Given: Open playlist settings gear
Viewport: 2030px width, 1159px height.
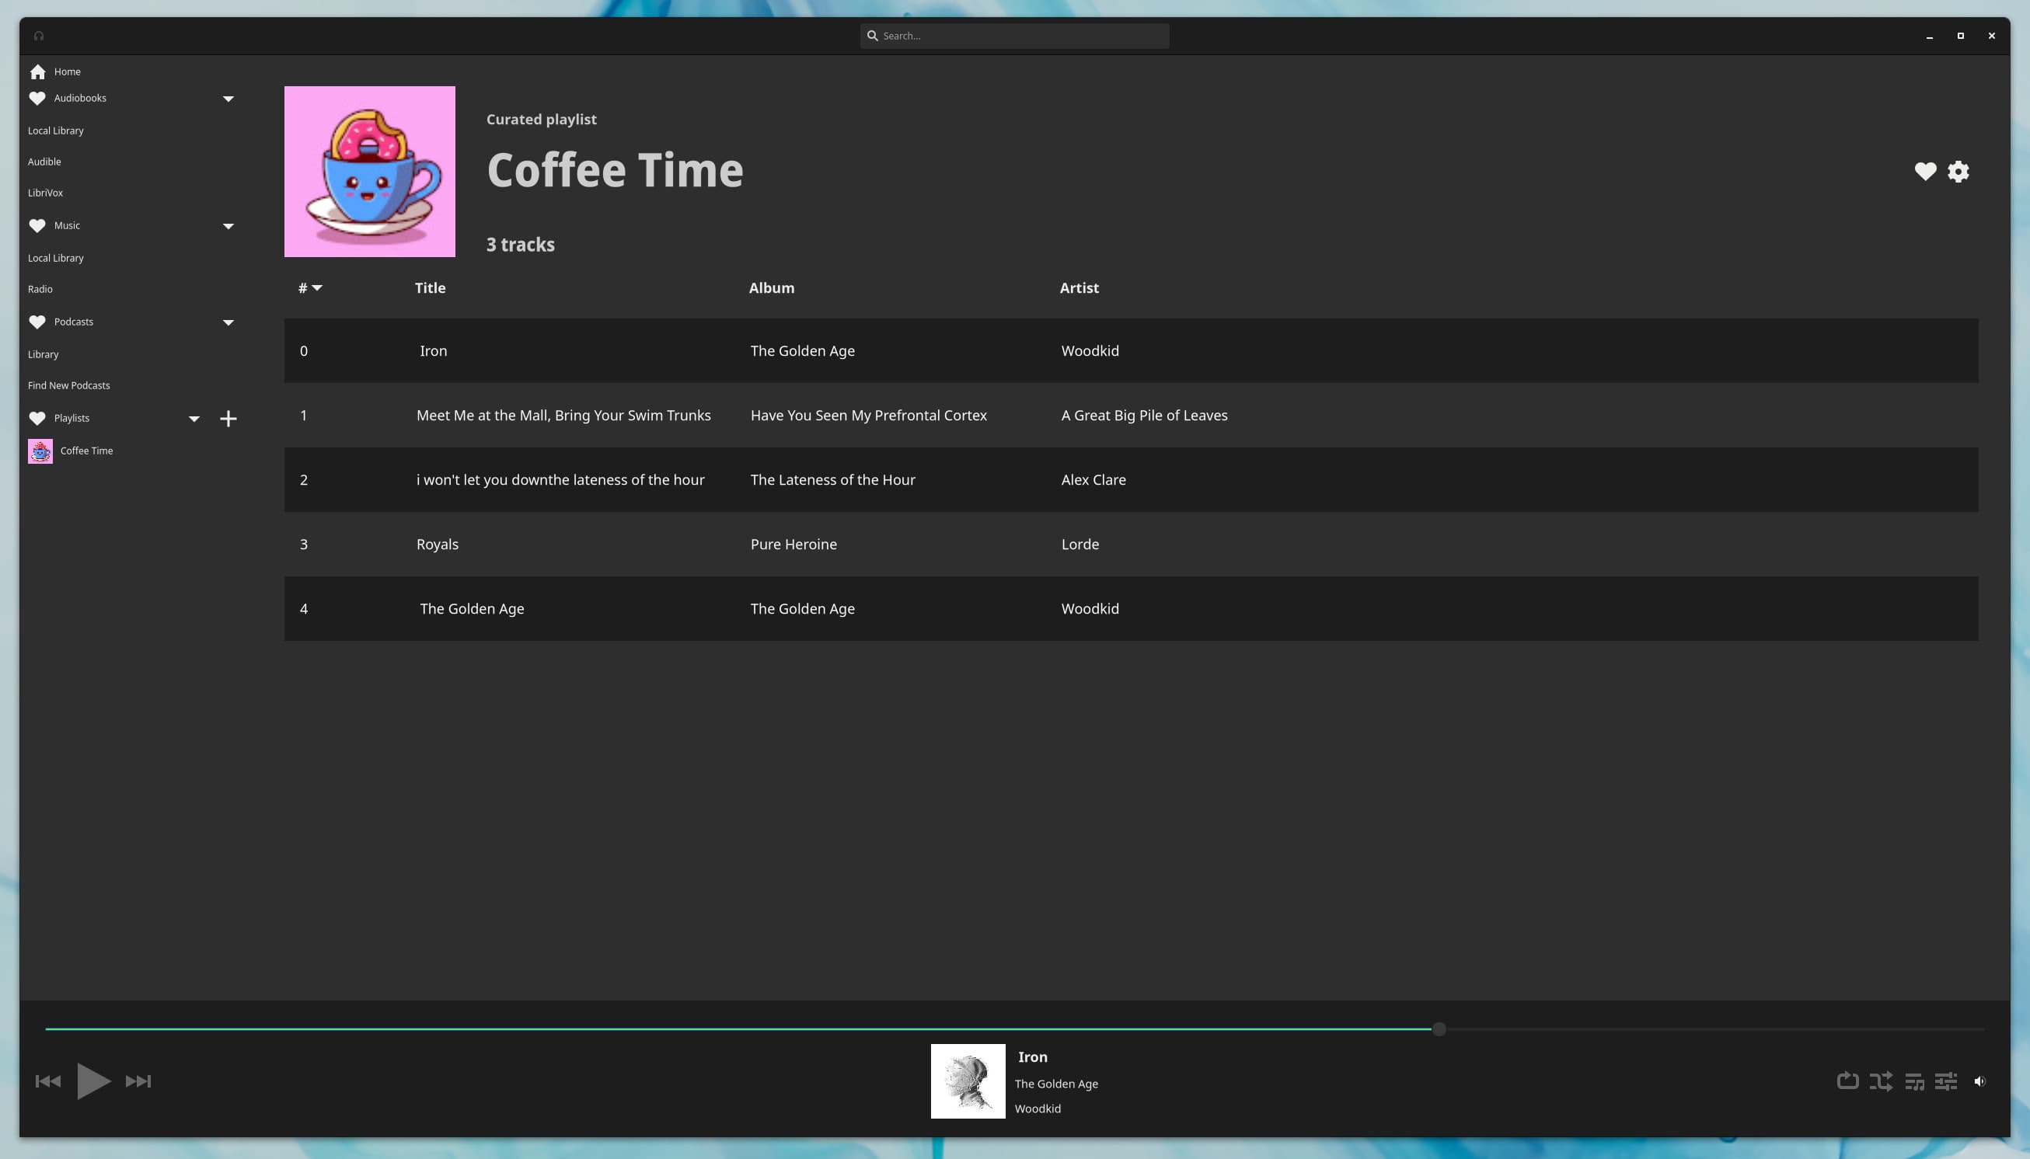Looking at the screenshot, I should (1958, 171).
